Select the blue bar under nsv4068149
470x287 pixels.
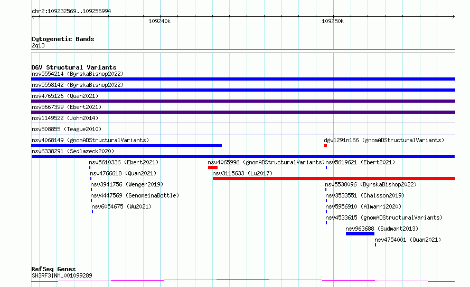(127, 145)
